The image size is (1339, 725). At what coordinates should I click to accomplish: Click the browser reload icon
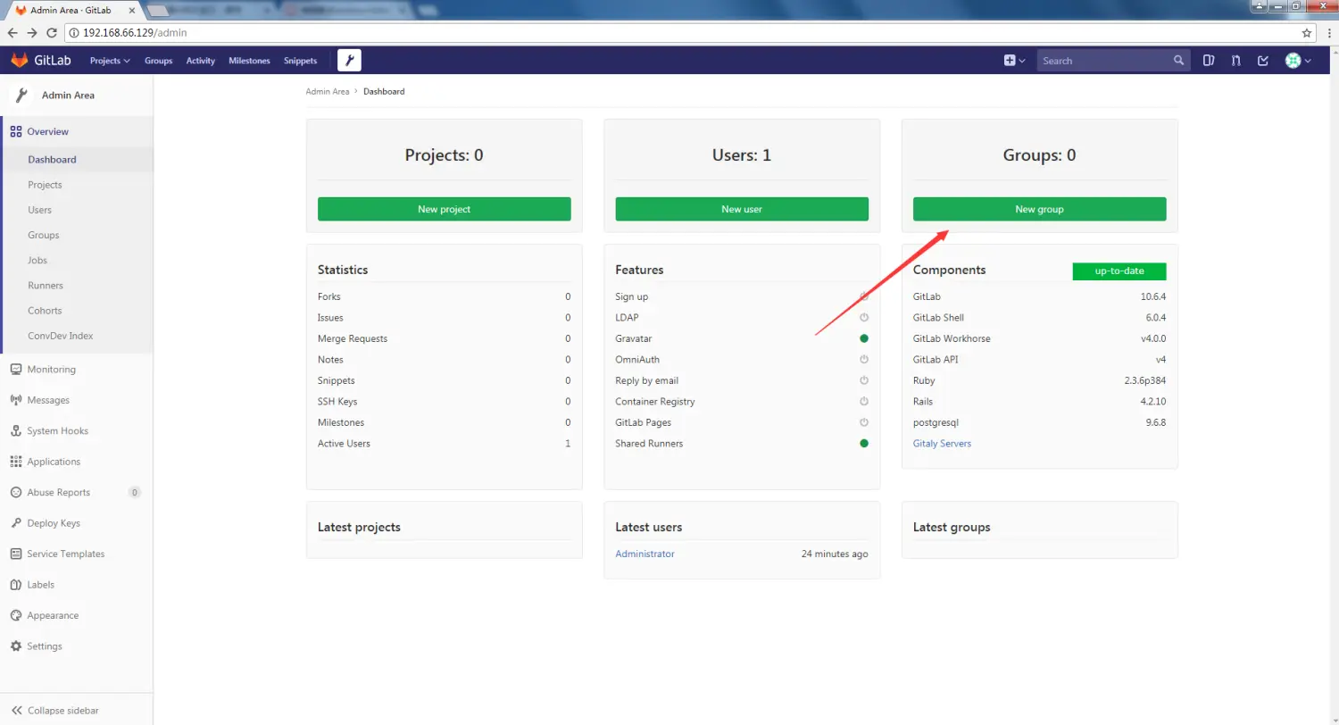coord(52,33)
